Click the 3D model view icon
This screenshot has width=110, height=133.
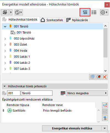click(x=5, y=12)
